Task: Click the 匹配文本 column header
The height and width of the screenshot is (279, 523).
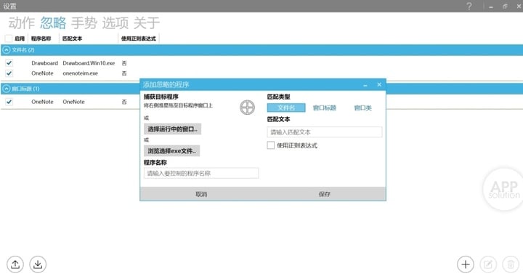Action: (x=73, y=39)
